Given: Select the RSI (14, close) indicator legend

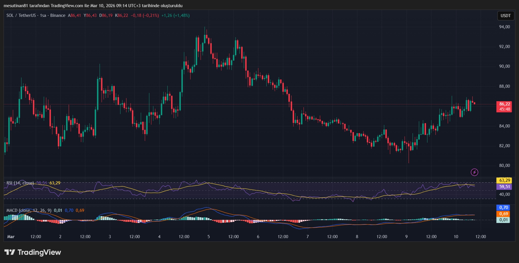Looking at the screenshot, I should 20,183.
